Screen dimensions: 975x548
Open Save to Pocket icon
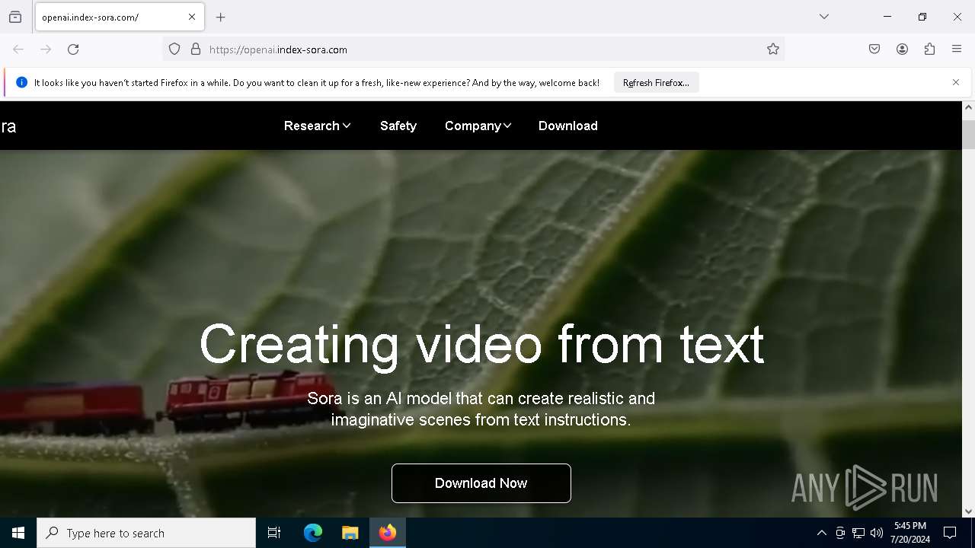(874, 49)
